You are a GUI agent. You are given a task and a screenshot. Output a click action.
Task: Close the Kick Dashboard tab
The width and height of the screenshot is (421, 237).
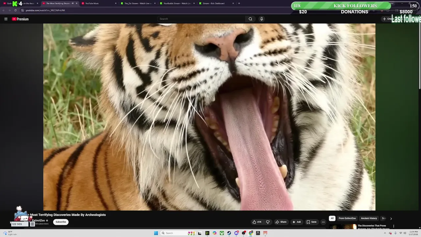pyautogui.click(x=233, y=3)
